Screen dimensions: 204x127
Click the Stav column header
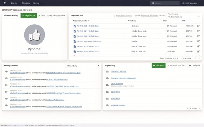click(165, 21)
